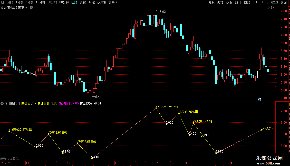Screen dimensions: 290x166
Task: Add stock via +自选 button
Action: pos(274,2)
